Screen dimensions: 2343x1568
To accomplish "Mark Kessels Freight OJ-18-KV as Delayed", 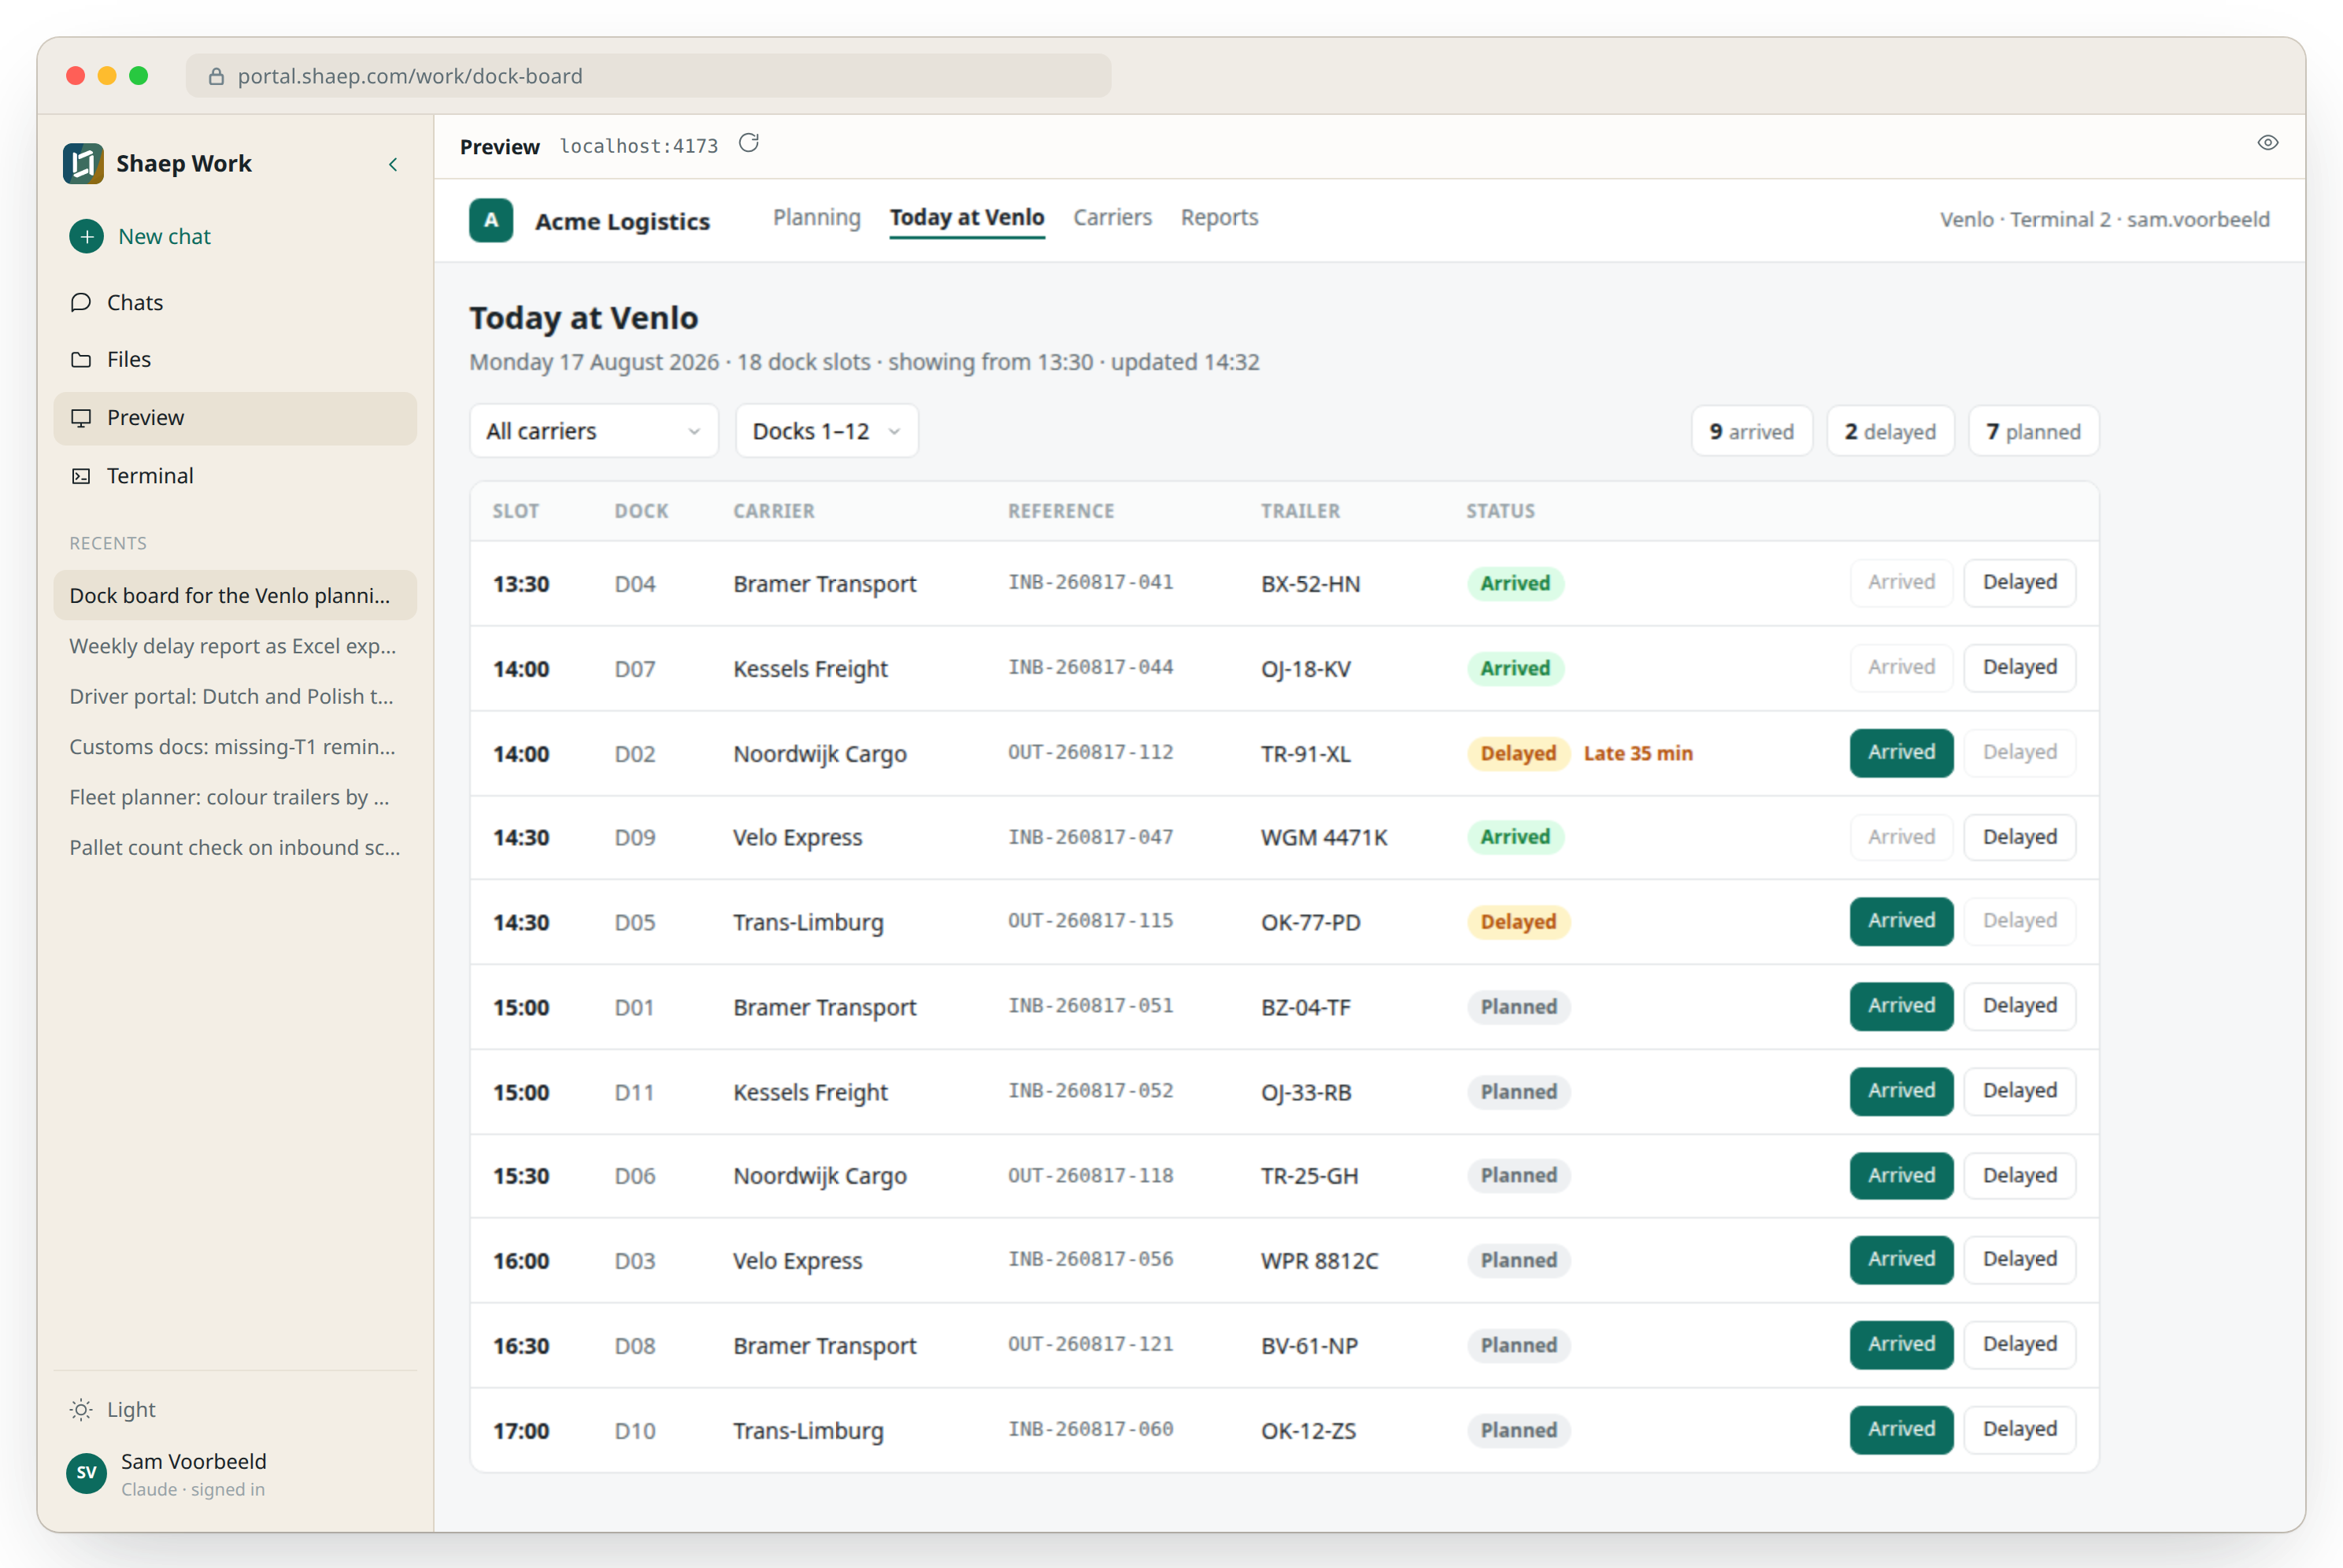I will pyautogui.click(x=2019, y=667).
